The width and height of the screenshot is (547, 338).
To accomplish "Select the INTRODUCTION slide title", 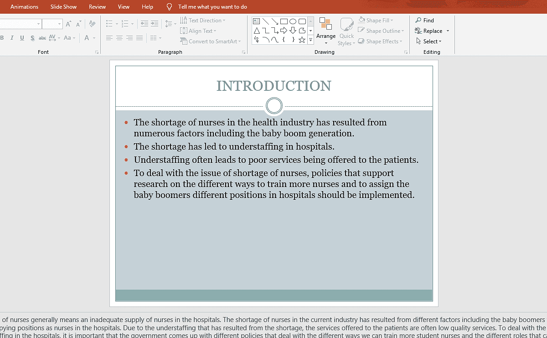I will pos(274,86).
